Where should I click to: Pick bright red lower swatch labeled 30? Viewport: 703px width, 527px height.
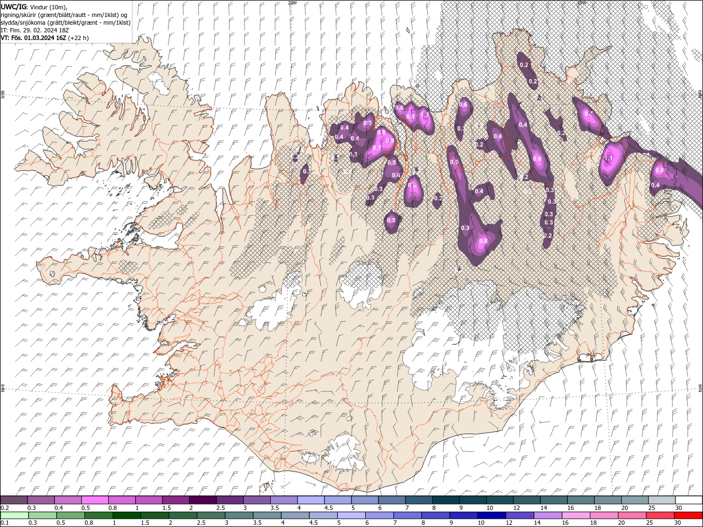689,515
